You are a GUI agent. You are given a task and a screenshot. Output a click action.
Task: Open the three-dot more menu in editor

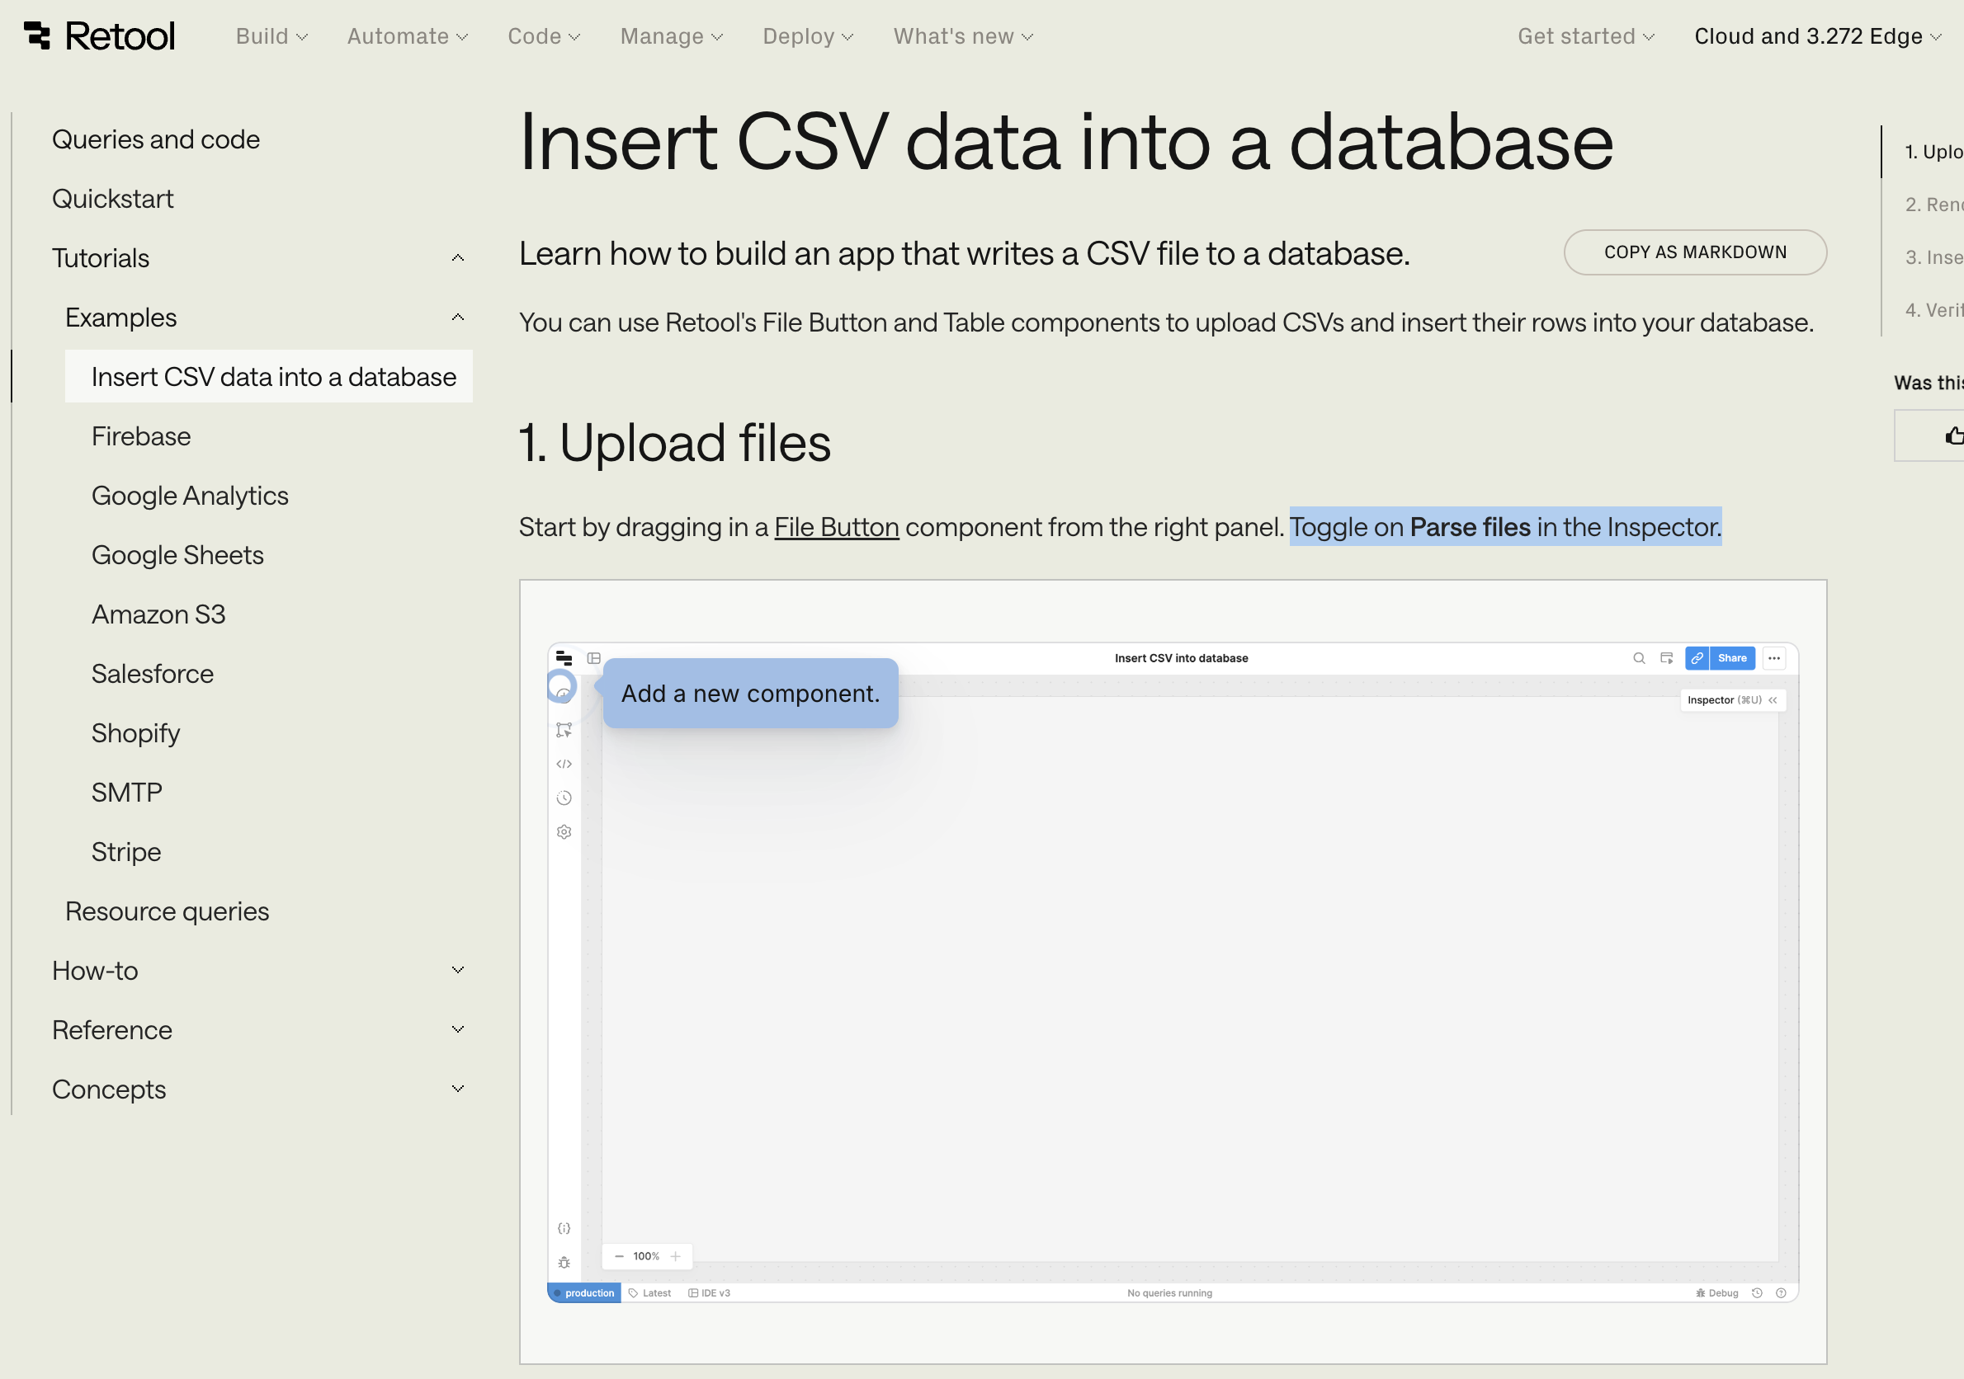click(x=1774, y=658)
